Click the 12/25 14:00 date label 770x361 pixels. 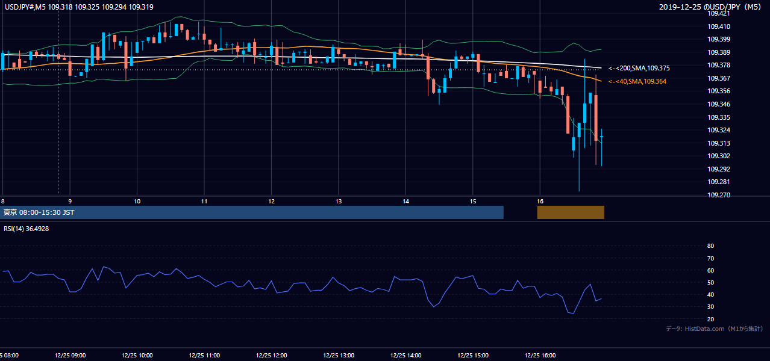[406, 355]
